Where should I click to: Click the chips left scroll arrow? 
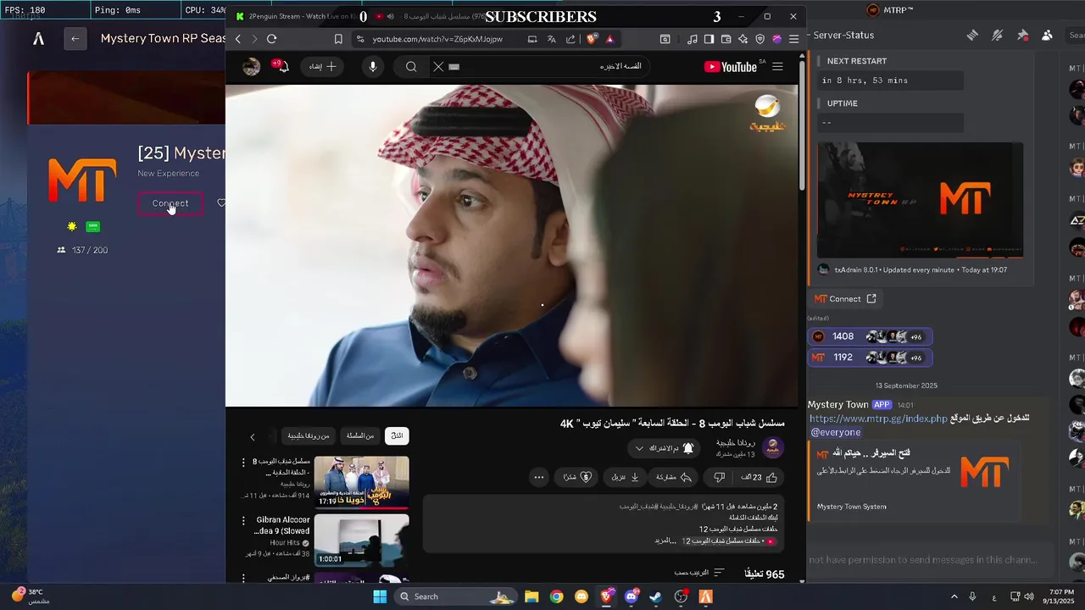click(x=252, y=436)
